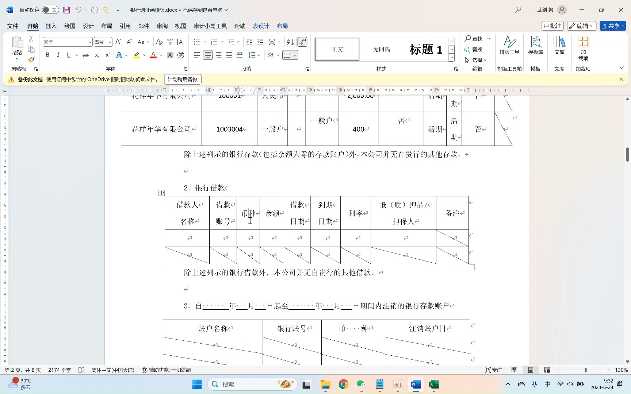Decrease font size with A-down icon
This screenshot has width=631, height=394.
pos(129,42)
